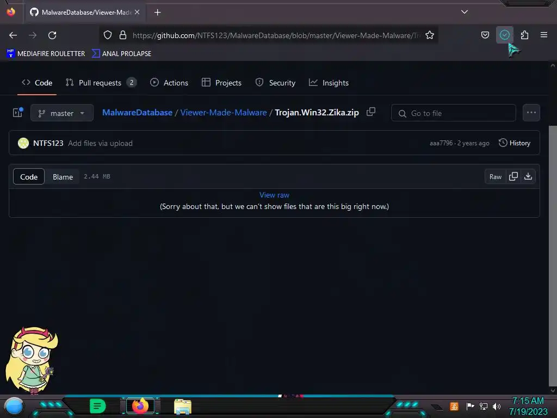Go forward with the browser forward arrow

click(33, 35)
